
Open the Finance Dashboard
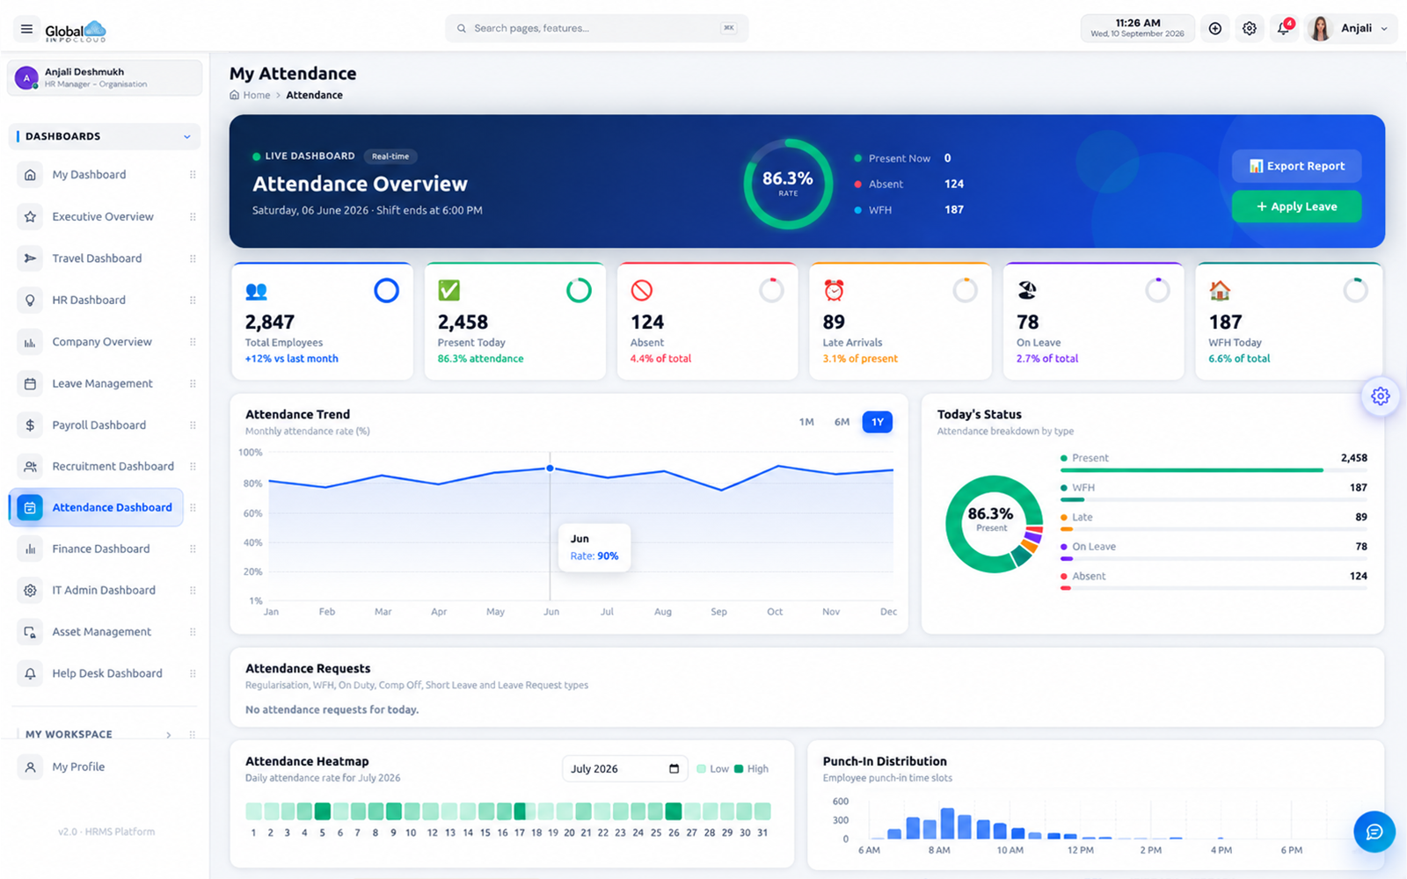(100, 548)
